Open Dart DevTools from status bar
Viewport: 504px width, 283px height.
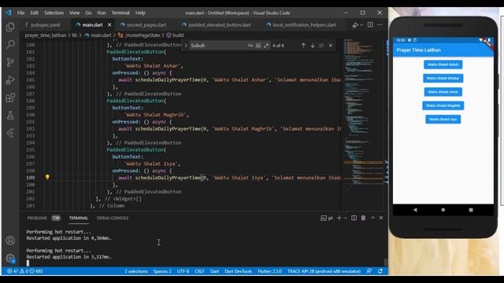pyautogui.click(x=238, y=271)
